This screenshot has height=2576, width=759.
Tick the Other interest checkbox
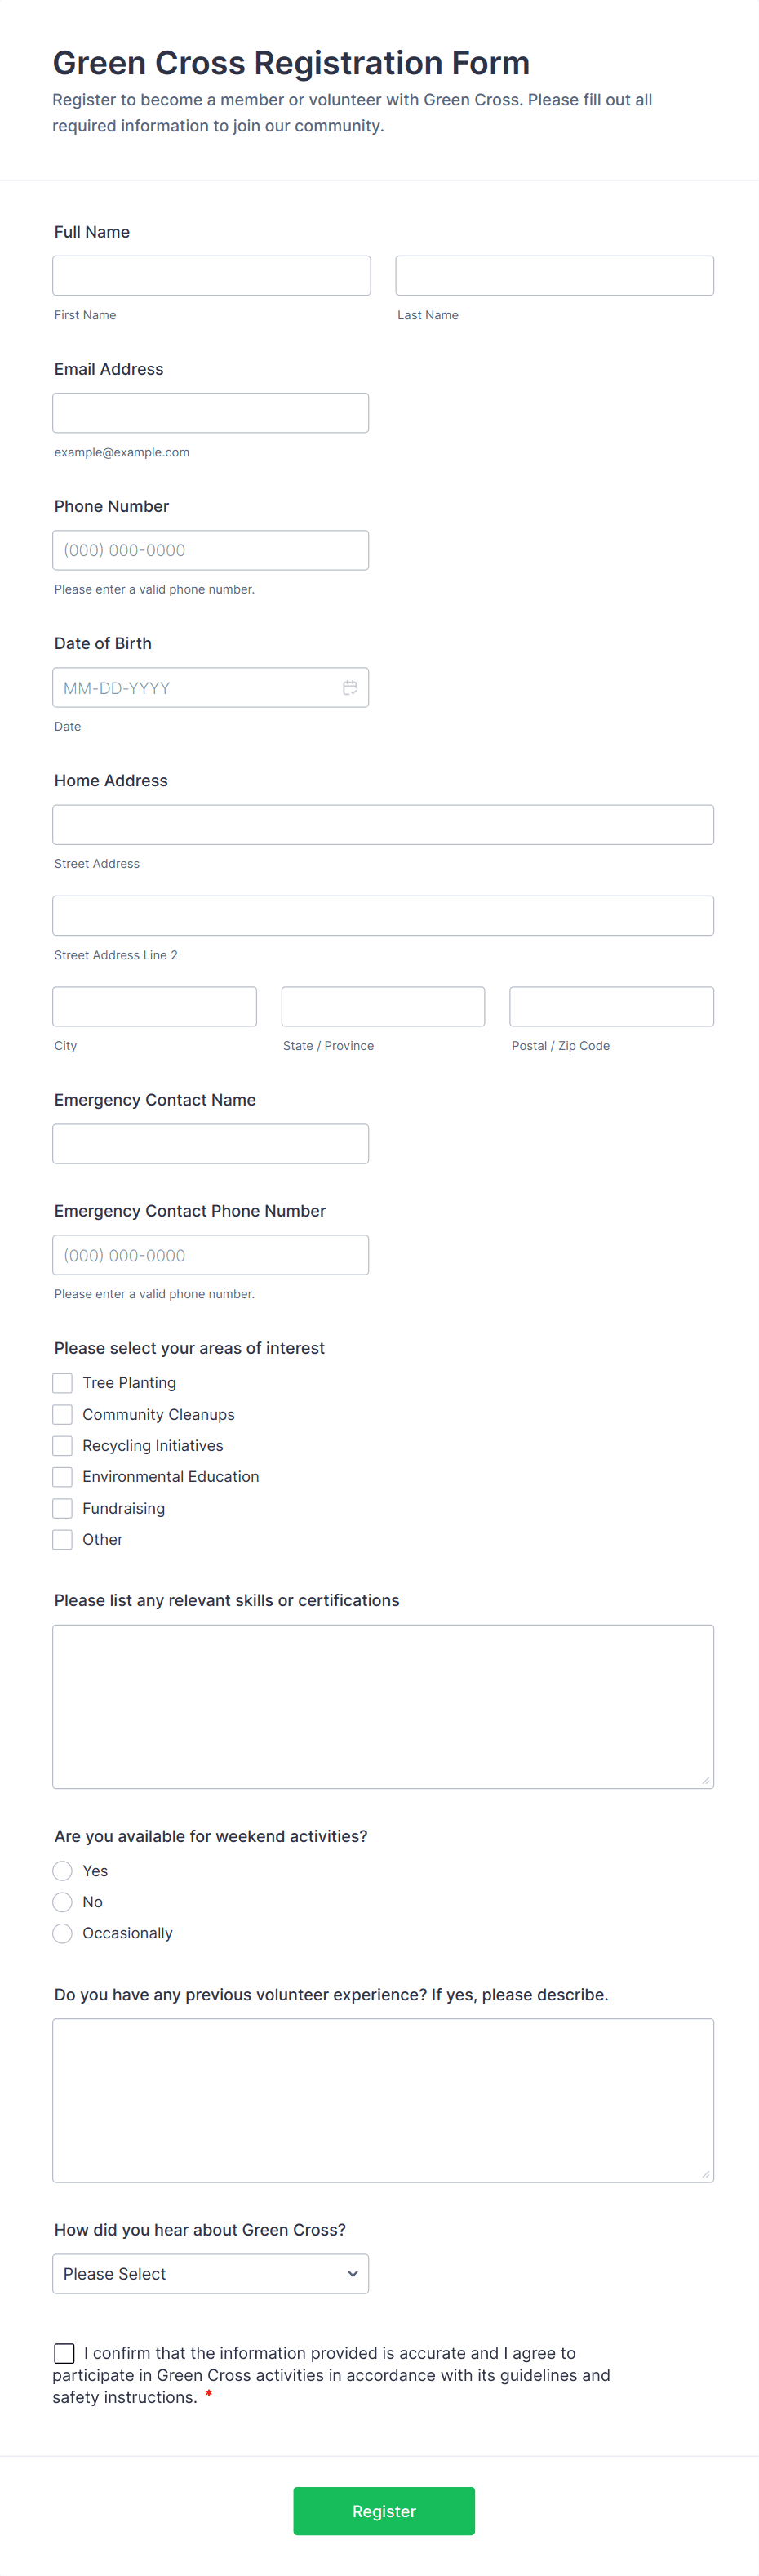tap(62, 1539)
